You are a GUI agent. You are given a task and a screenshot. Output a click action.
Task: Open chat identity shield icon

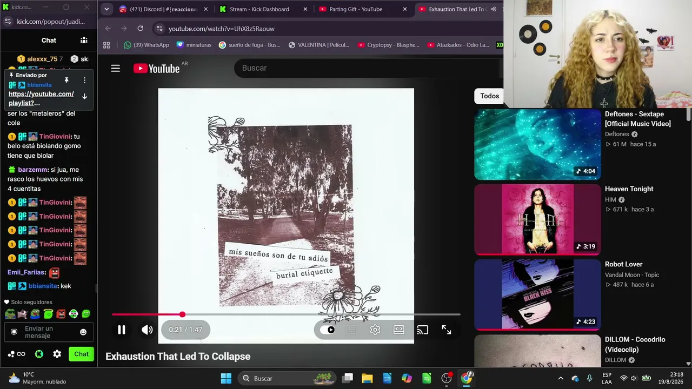14,332
